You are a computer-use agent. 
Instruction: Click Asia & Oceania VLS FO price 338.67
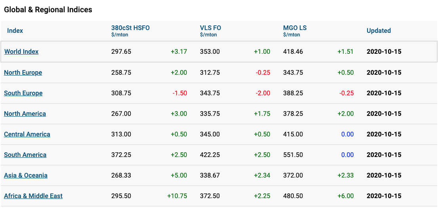click(210, 176)
